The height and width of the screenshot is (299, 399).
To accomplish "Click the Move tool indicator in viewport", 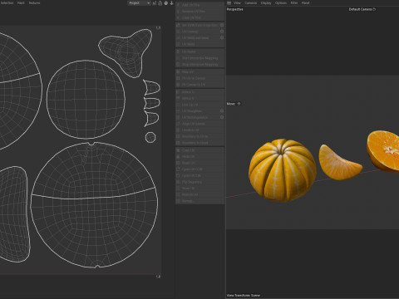I will [x=234, y=104].
